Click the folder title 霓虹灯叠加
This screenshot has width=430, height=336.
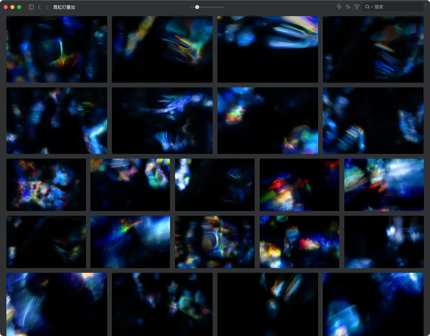point(64,7)
